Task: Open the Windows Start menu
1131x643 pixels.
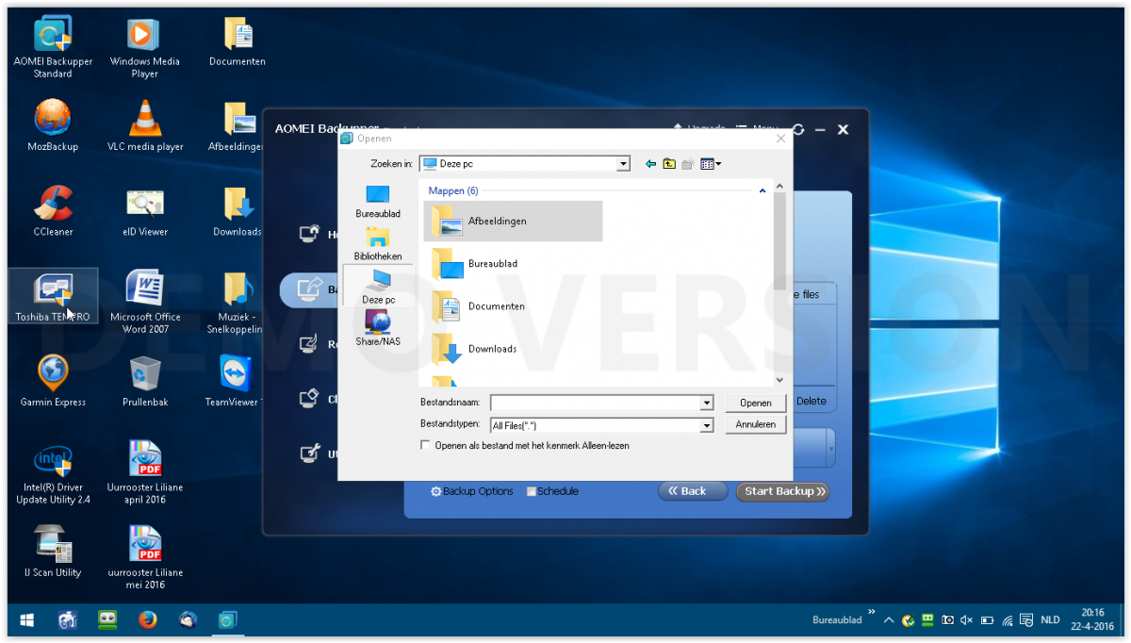Action: coord(26,620)
